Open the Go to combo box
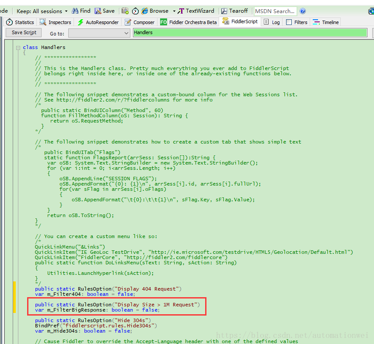The height and width of the screenshot is (344, 374). tap(99, 33)
